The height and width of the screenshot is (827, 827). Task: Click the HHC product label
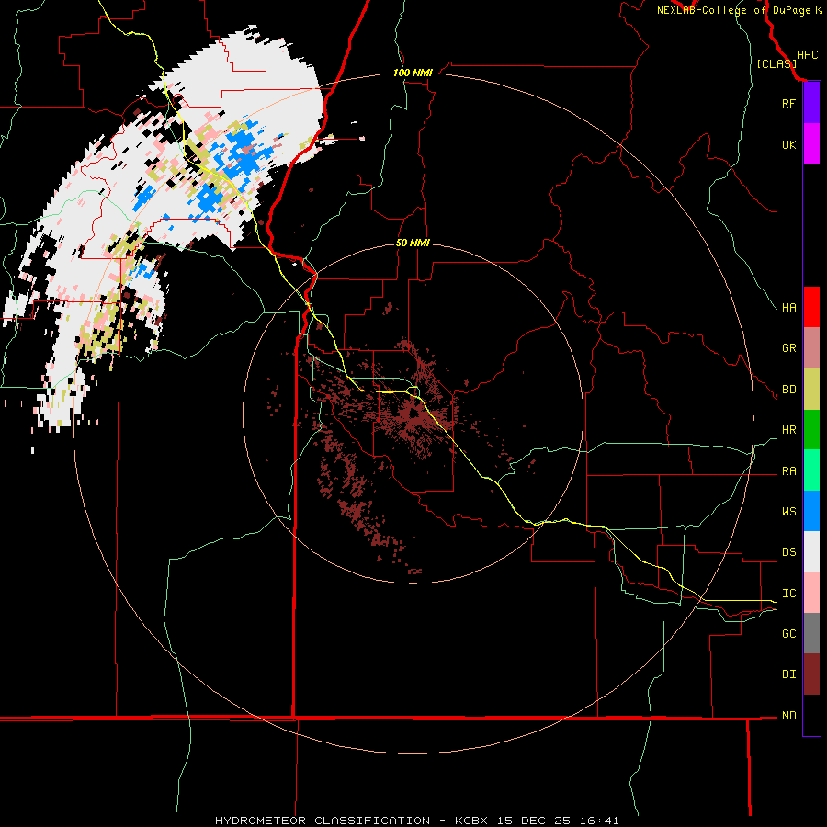[807, 55]
